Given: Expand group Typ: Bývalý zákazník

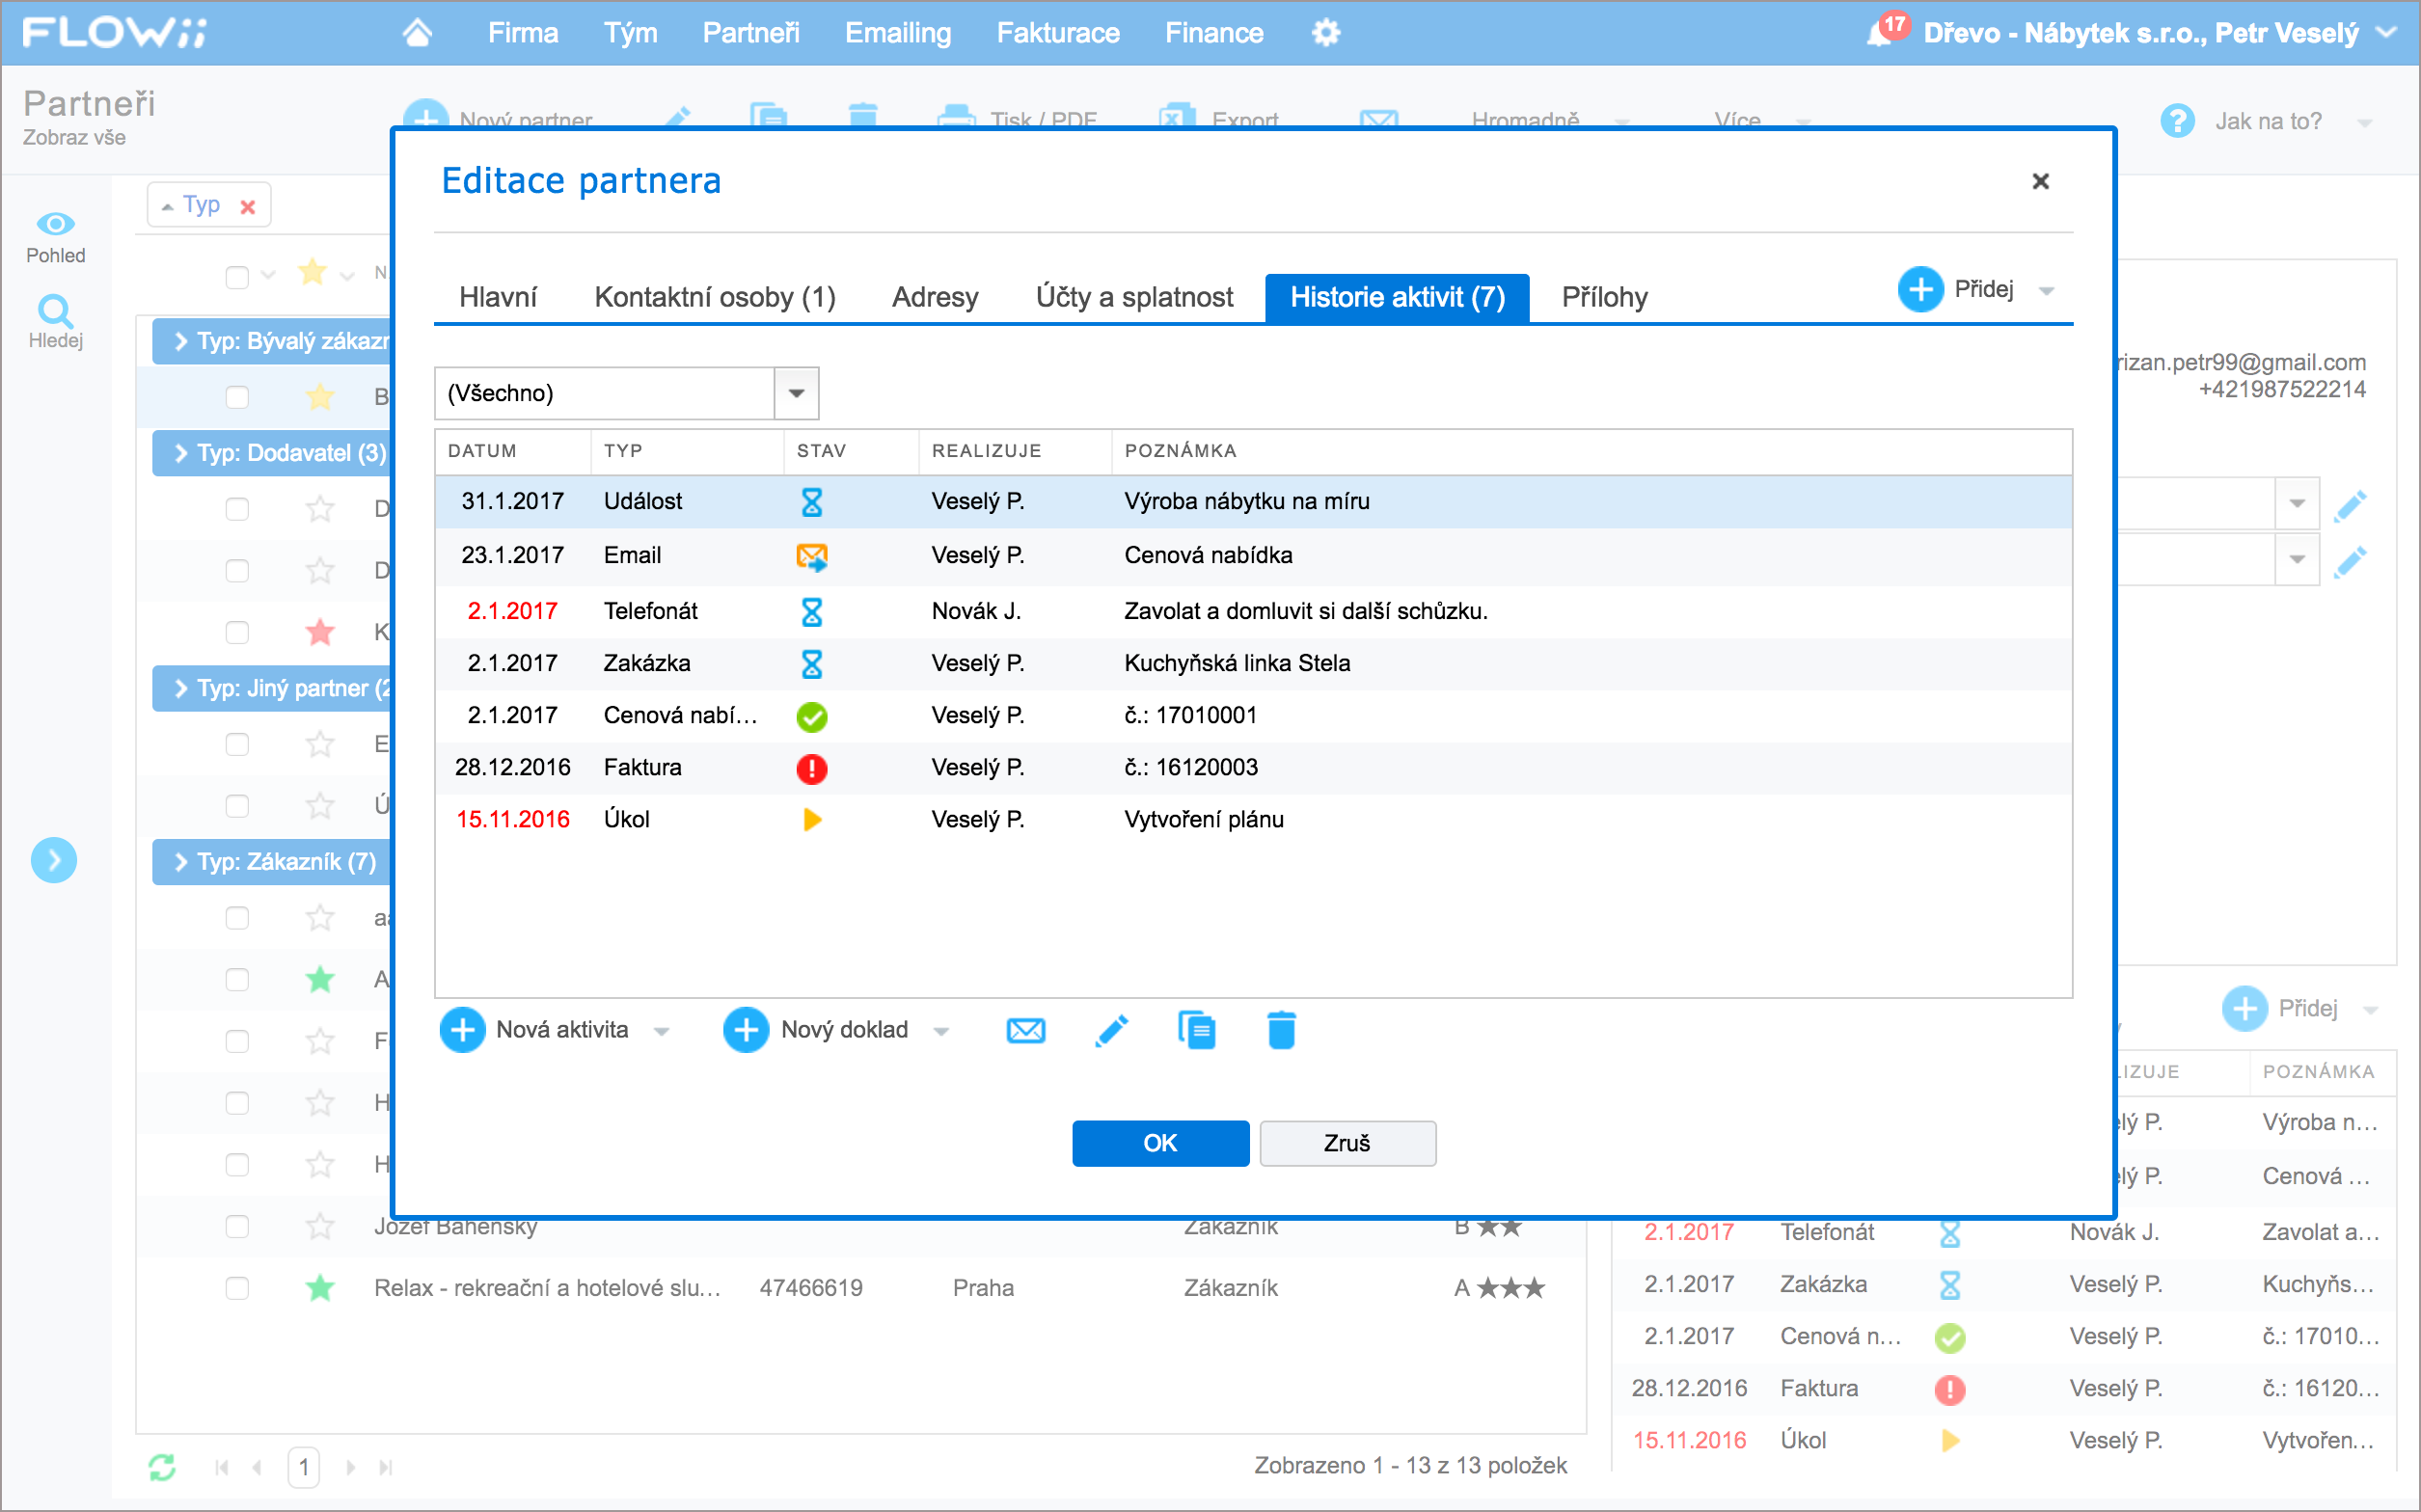Looking at the screenshot, I should (x=181, y=341).
